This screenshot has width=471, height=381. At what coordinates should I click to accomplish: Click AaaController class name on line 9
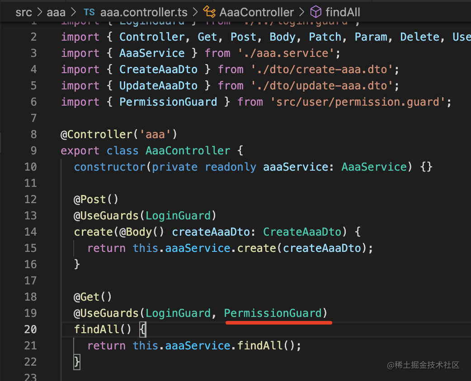[x=188, y=151]
